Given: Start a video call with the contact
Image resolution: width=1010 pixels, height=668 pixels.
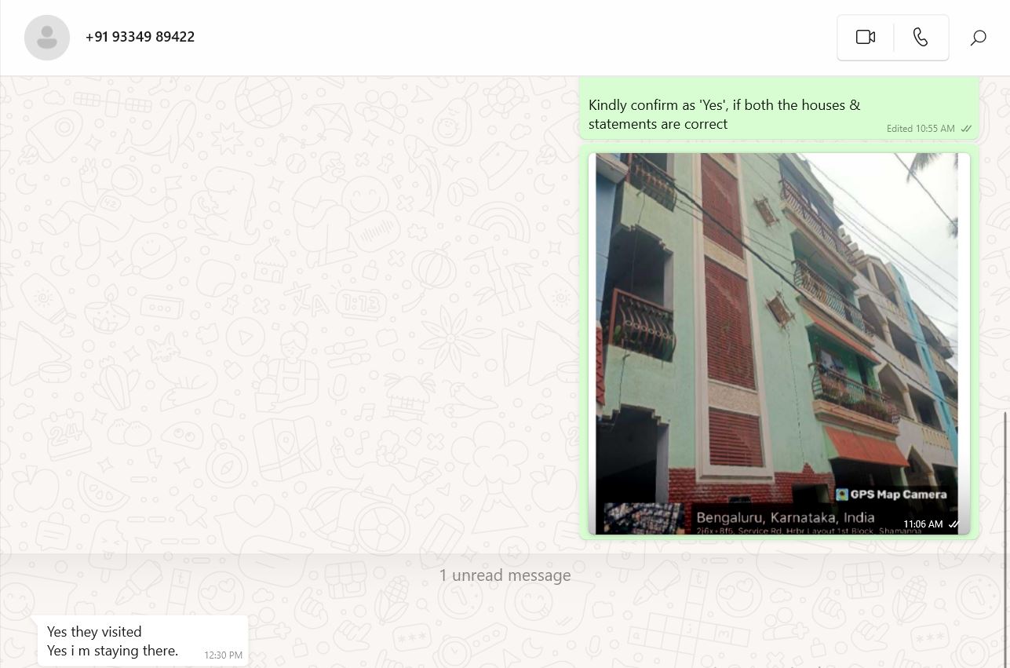Looking at the screenshot, I should click(x=865, y=37).
